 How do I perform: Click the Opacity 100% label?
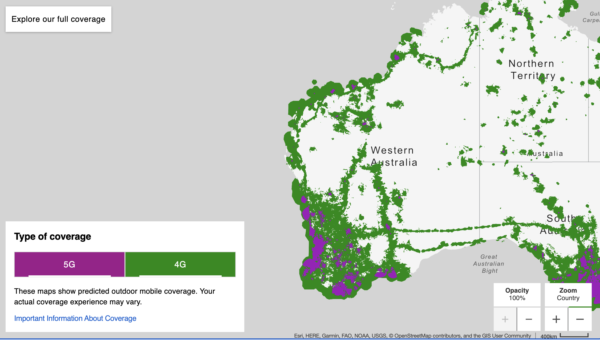click(x=517, y=294)
